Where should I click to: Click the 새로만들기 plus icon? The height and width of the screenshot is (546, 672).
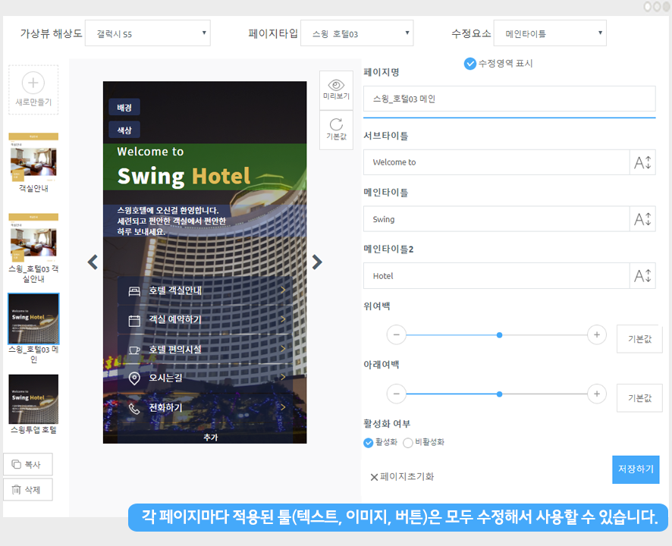[x=33, y=83]
